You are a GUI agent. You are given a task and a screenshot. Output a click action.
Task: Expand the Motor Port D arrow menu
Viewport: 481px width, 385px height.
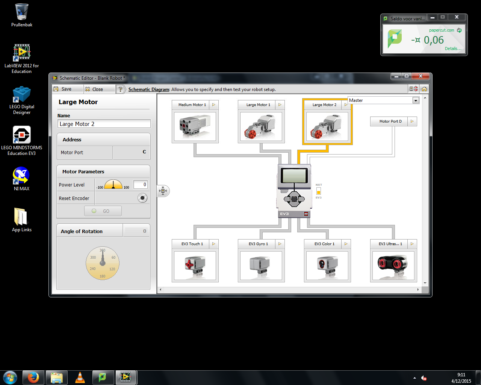tap(412, 121)
